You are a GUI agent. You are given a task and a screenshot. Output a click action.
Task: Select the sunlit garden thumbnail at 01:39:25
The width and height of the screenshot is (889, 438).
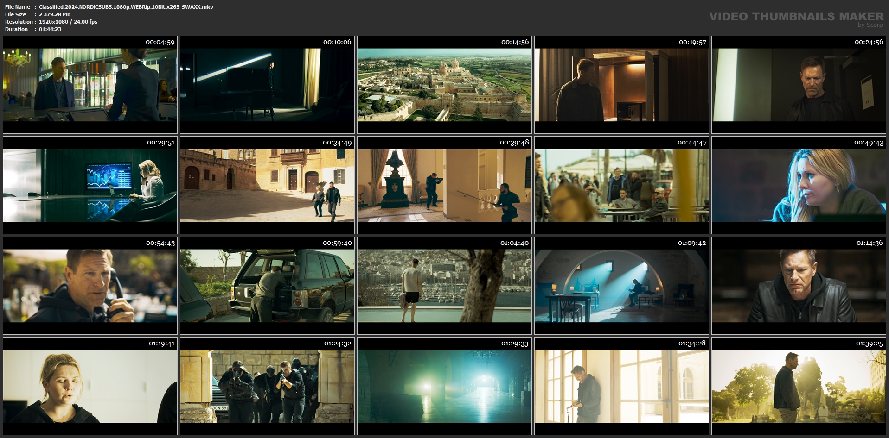tap(799, 386)
